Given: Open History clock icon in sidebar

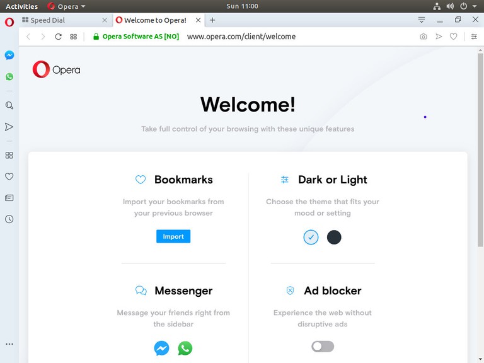Looking at the screenshot, I should tap(9, 219).
